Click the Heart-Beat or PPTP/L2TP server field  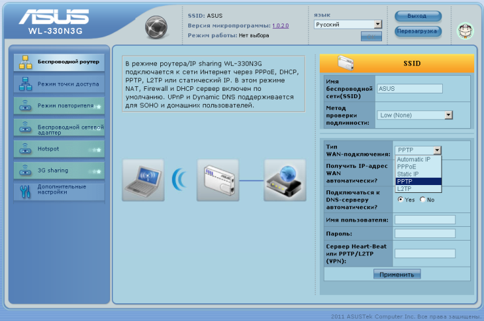tap(424, 254)
